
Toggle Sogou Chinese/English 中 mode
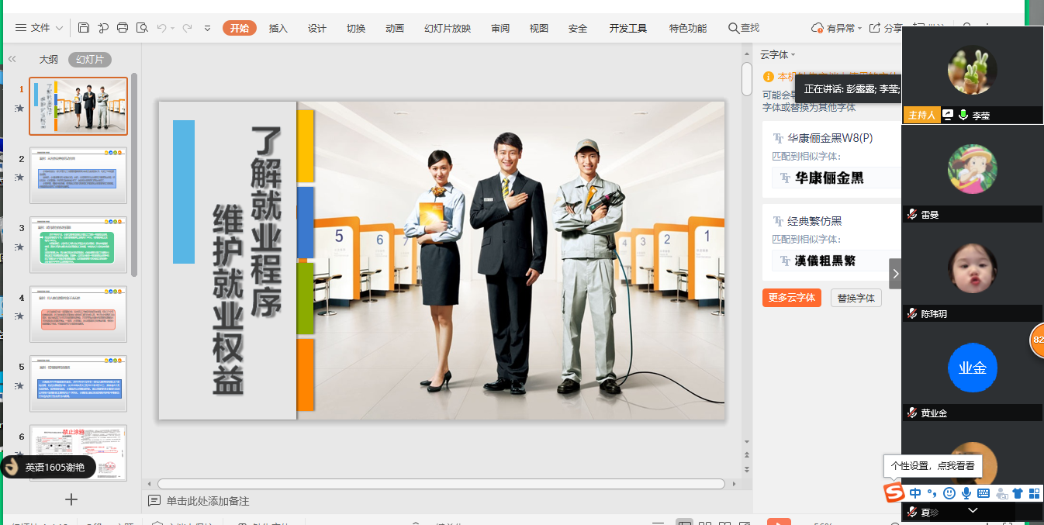pyautogui.click(x=915, y=493)
